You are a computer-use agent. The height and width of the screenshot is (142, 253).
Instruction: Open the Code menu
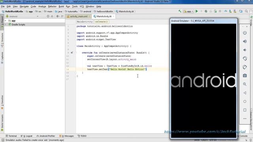33,6
